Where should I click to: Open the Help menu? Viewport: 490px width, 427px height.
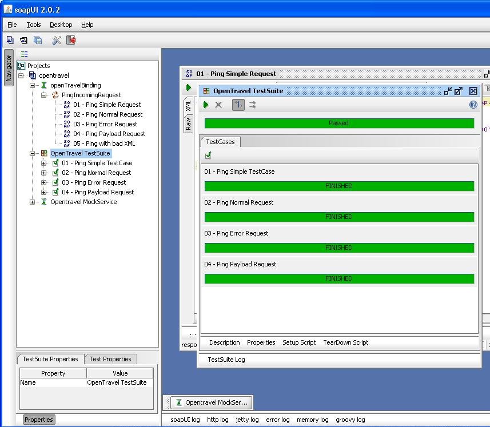[x=87, y=25]
